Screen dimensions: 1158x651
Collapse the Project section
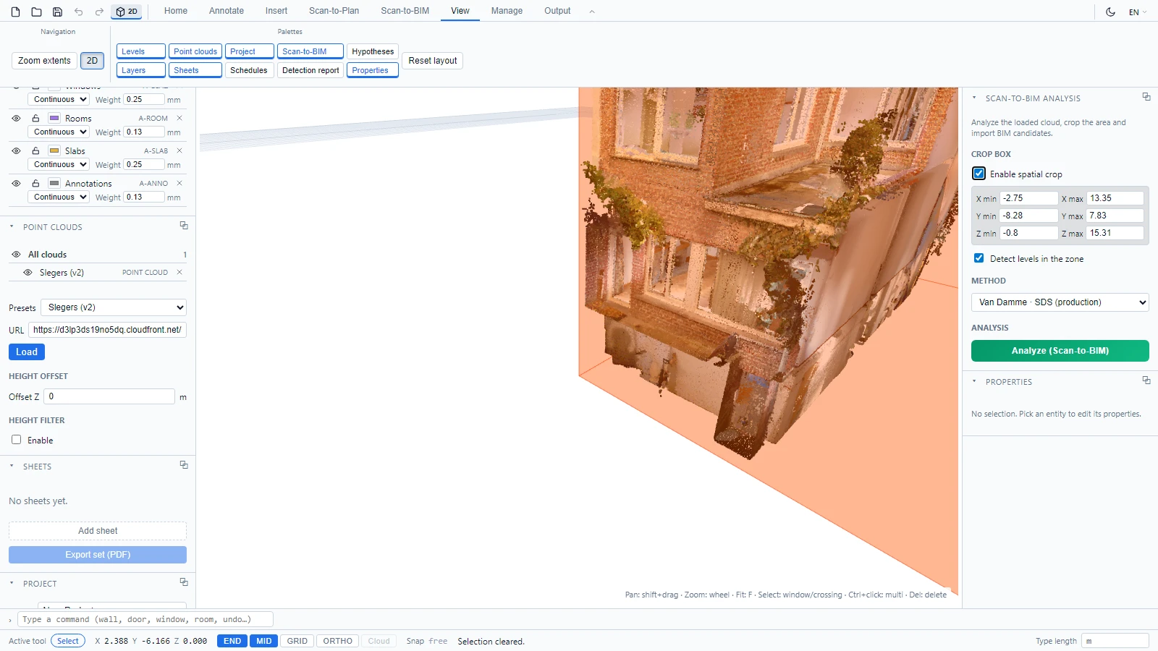[12, 583]
